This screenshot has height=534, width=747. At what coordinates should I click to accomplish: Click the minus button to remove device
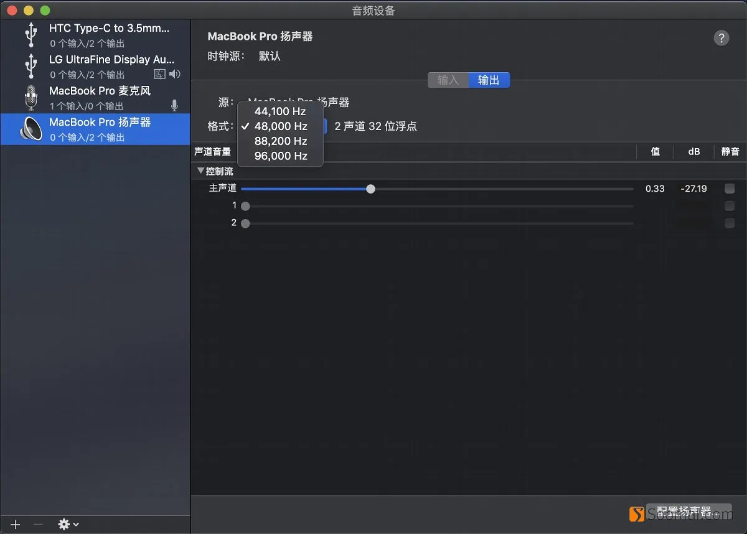[x=38, y=525]
